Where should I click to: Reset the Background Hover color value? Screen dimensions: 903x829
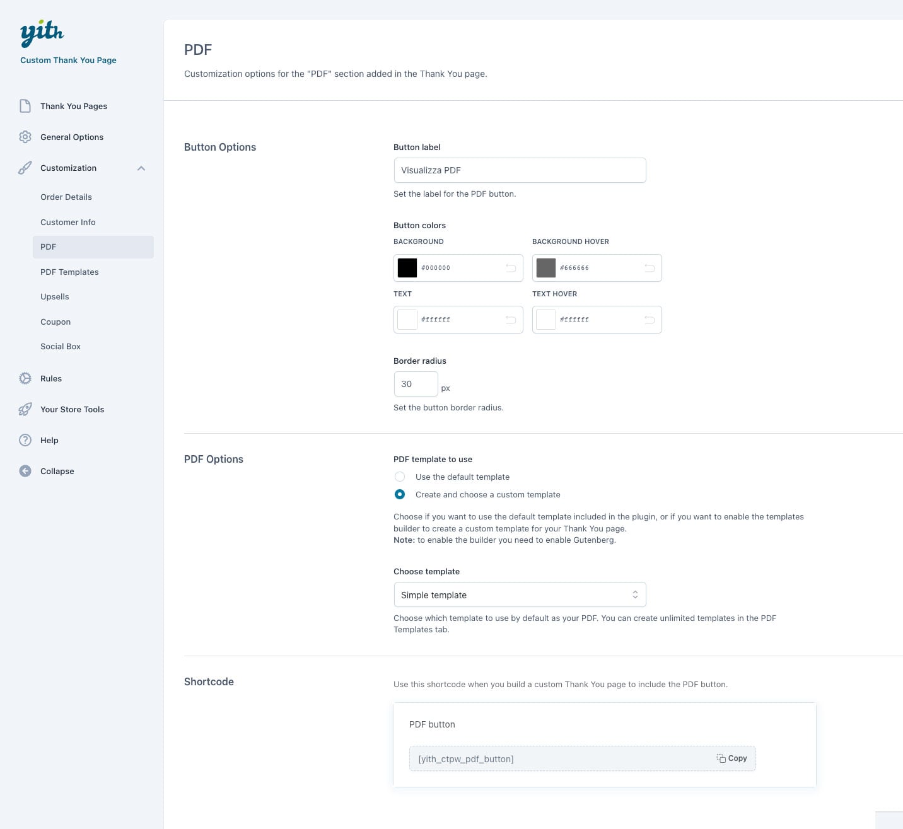point(650,268)
